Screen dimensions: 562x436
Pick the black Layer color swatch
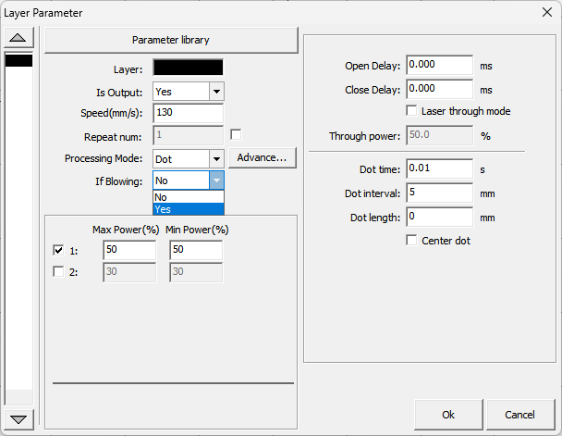pos(188,68)
